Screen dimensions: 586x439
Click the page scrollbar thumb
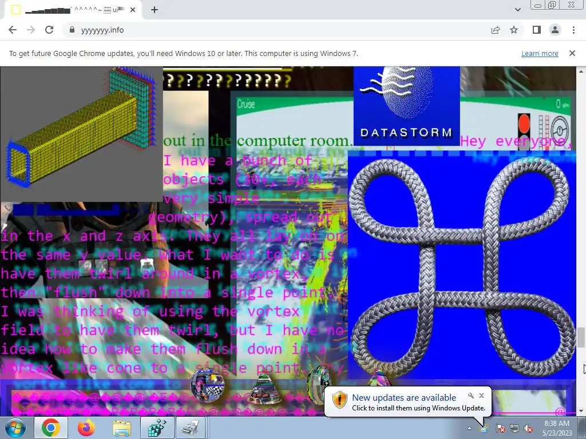581,337
